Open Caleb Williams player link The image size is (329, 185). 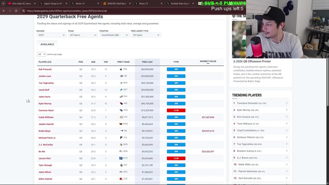46,117
